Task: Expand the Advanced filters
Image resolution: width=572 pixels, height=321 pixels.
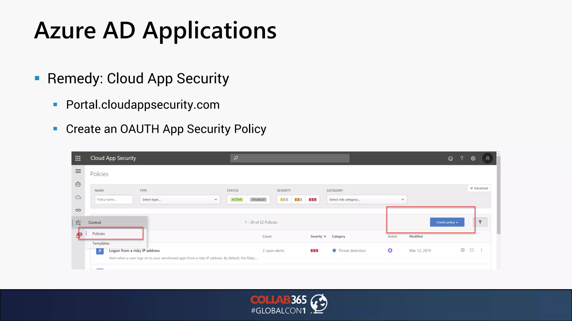Action: point(479,188)
